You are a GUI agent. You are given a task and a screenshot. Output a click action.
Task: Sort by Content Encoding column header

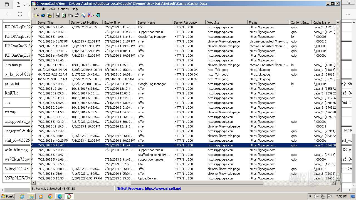click(x=300, y=22)
